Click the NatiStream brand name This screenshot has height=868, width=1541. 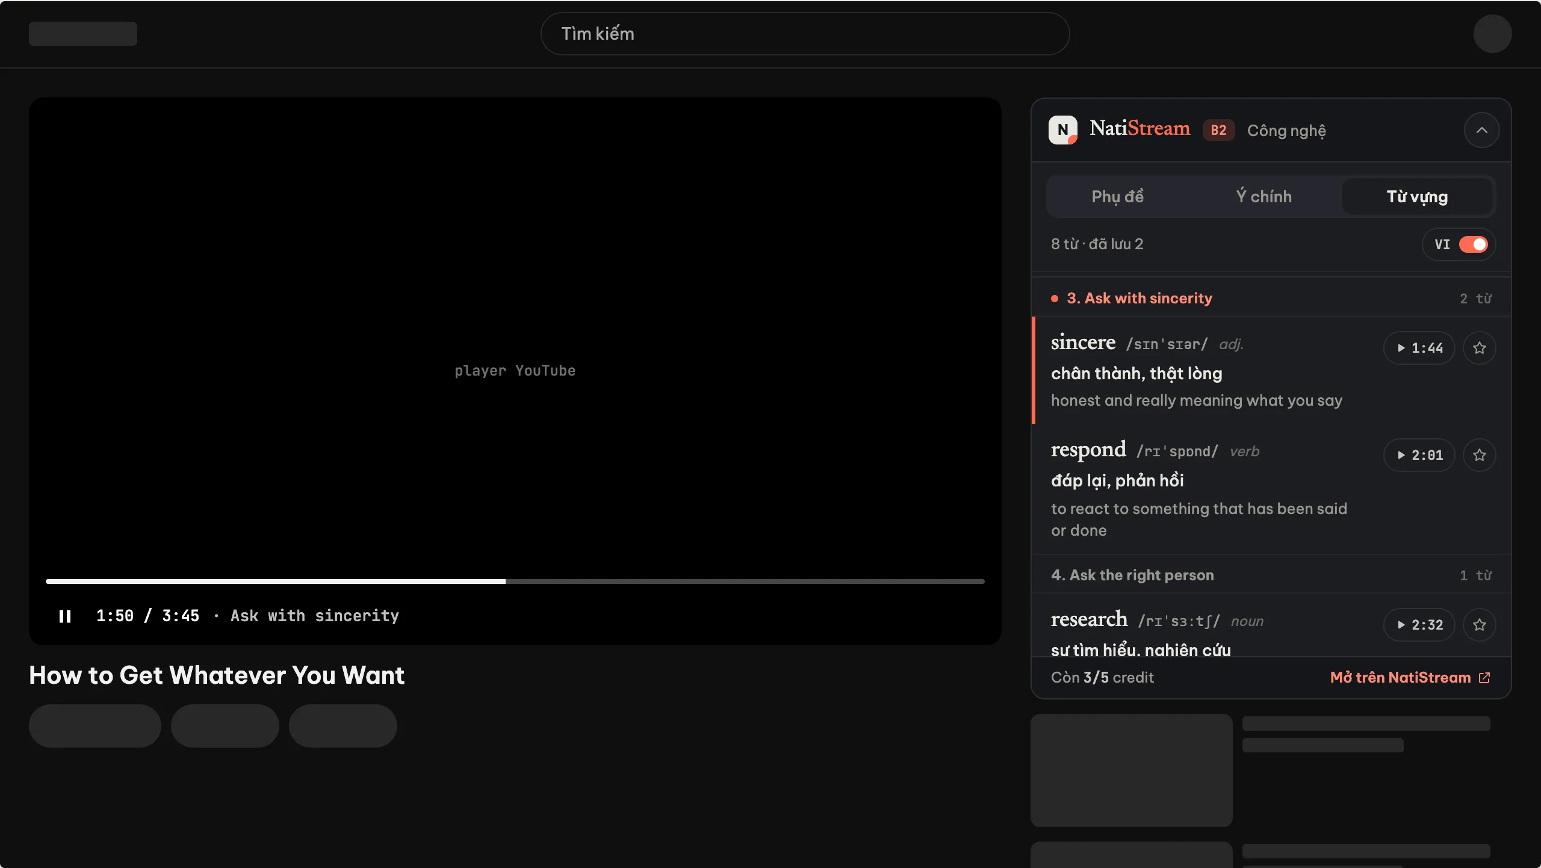[x=1139, y=128]
